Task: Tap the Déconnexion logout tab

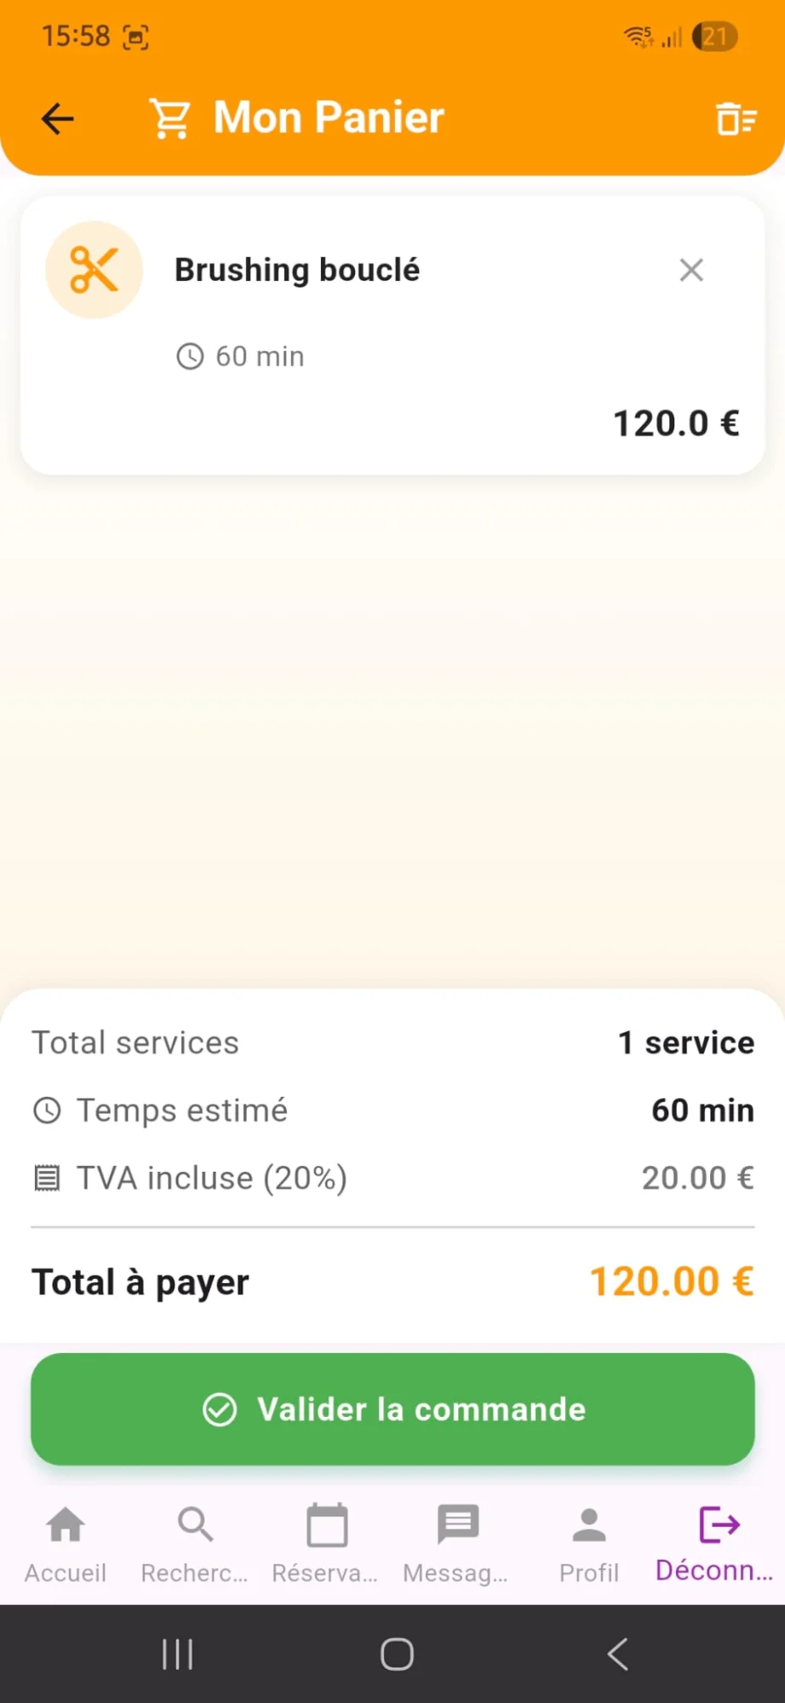Action: pyautogui.click(x=718, y=1543)
